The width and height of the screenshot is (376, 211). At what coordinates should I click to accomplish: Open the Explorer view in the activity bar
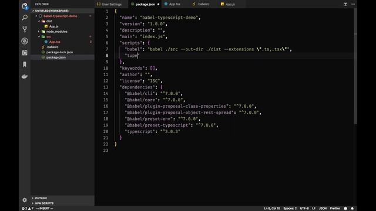pos(25,6)
